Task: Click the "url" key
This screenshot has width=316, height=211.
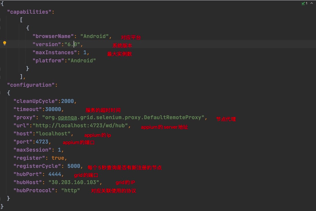Action: coord(21,125)
